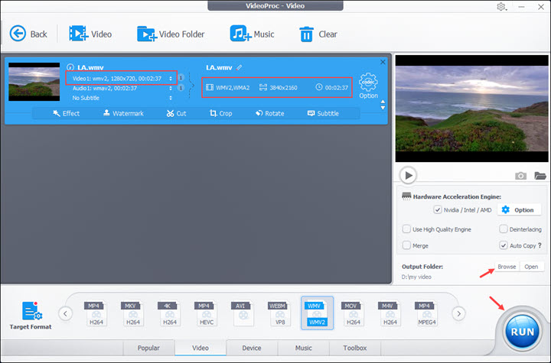Screen dimensions: 551x363
Task: Click output path D:\my video
Action: coord(416,277)
